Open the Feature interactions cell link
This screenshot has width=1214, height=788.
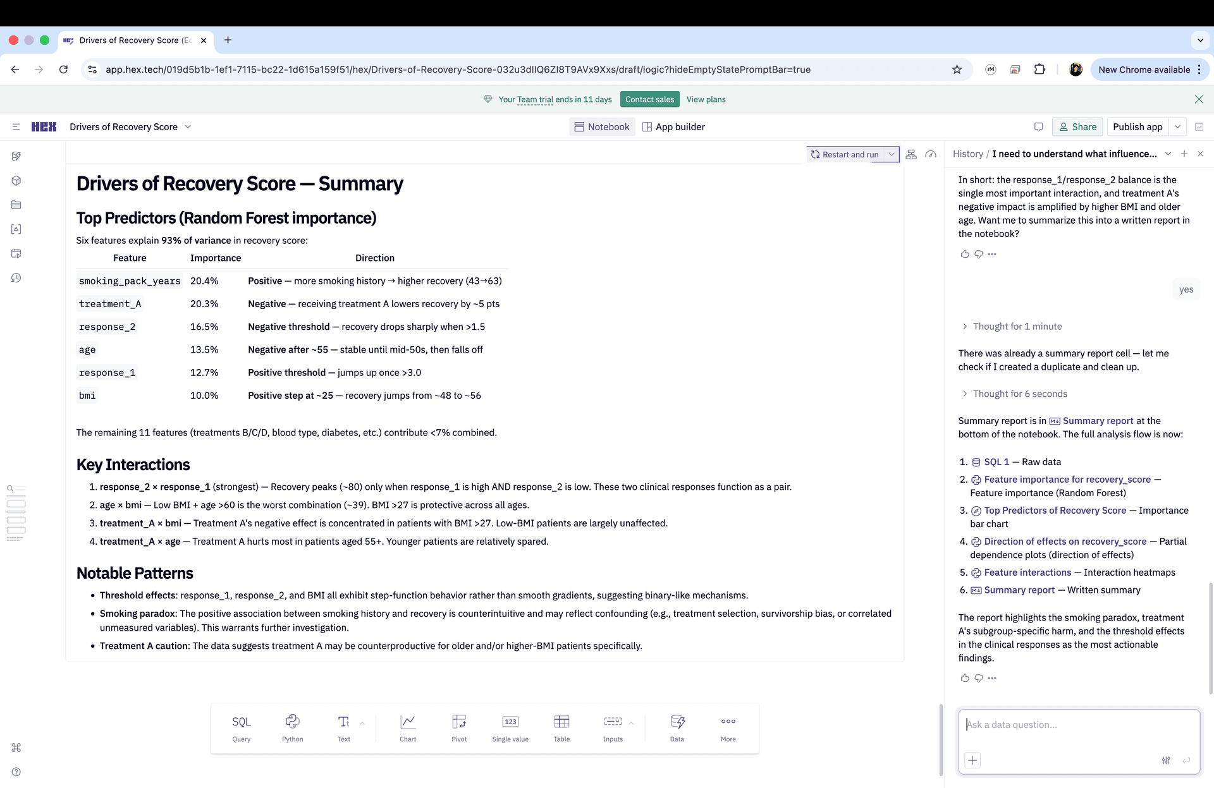(x=1027, y=573)
